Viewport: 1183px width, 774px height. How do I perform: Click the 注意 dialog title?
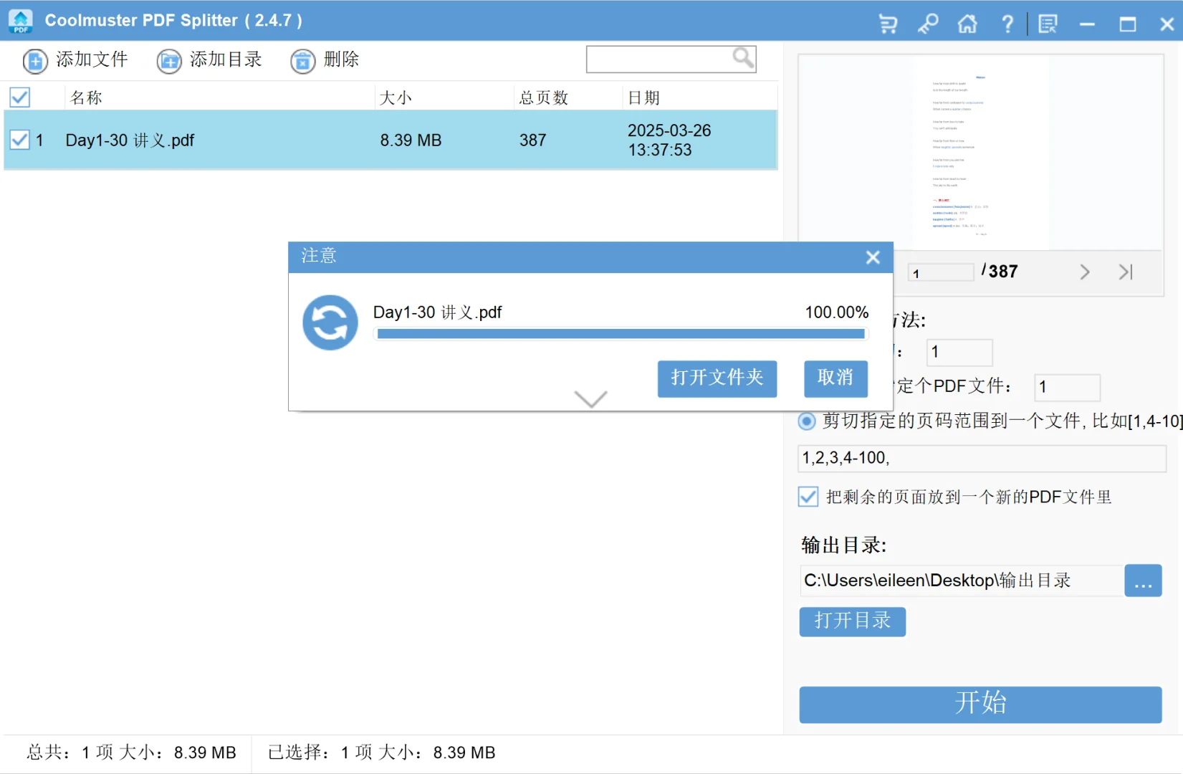tap(319, 256)
